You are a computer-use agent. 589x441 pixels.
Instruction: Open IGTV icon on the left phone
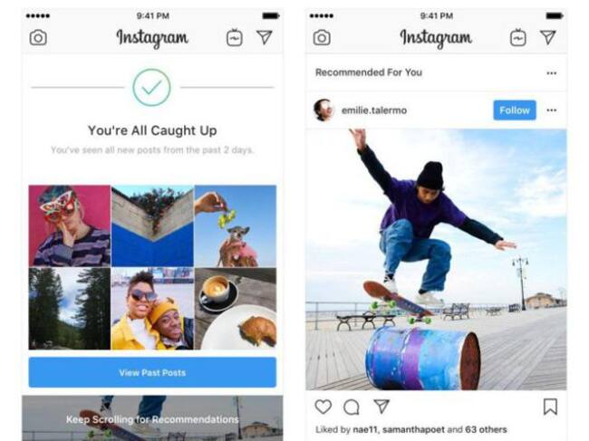(235, 37)
